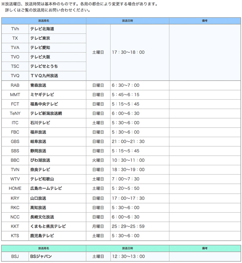
Task: Click the くまもと県民テレビ station name
Action: (48, 226)
